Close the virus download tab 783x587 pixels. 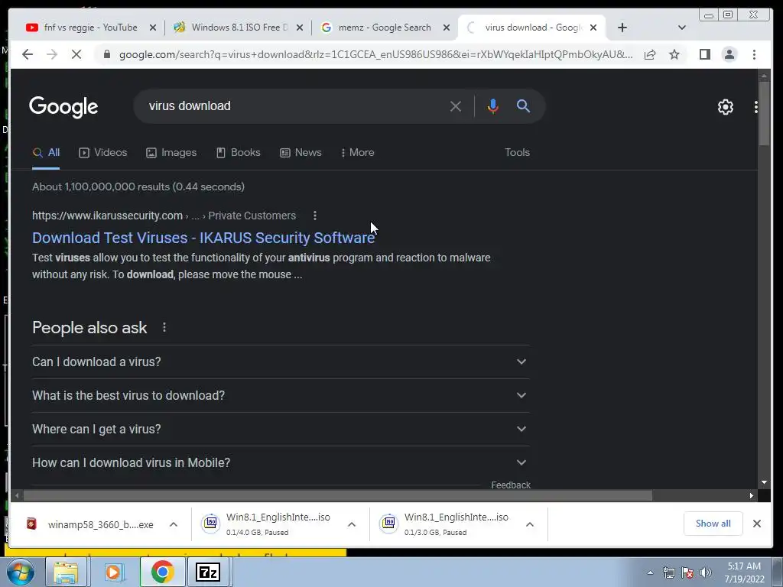pyautogui.click(x=593, y=28)
